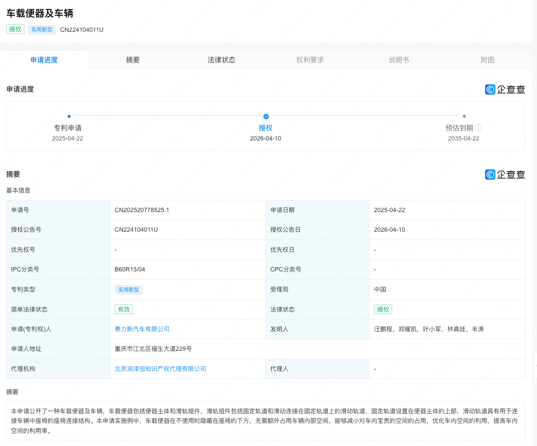Click the 预估到期 timeline dot
Image resolution: width=537 pixels, height=446 pixels.
(x=464, y=117)
